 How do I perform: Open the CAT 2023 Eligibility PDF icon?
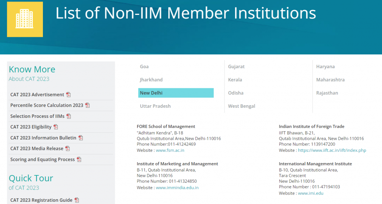click(56, 127)
